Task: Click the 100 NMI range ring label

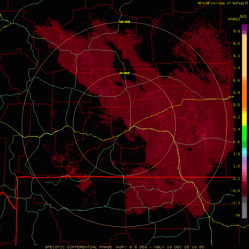Action: click(124, 22)
